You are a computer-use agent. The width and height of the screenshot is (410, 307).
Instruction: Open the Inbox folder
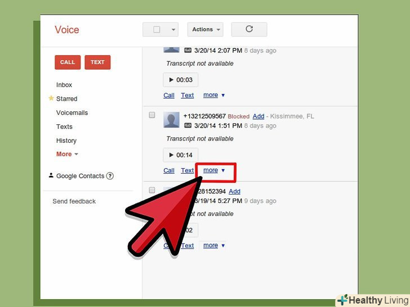tap(64, 85)
